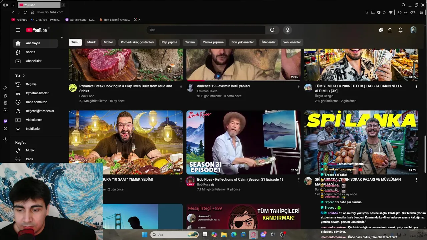427x240 pixels.
Task: Click the YouTube logo
Action: pyautogui.click(x=37, y=30)
